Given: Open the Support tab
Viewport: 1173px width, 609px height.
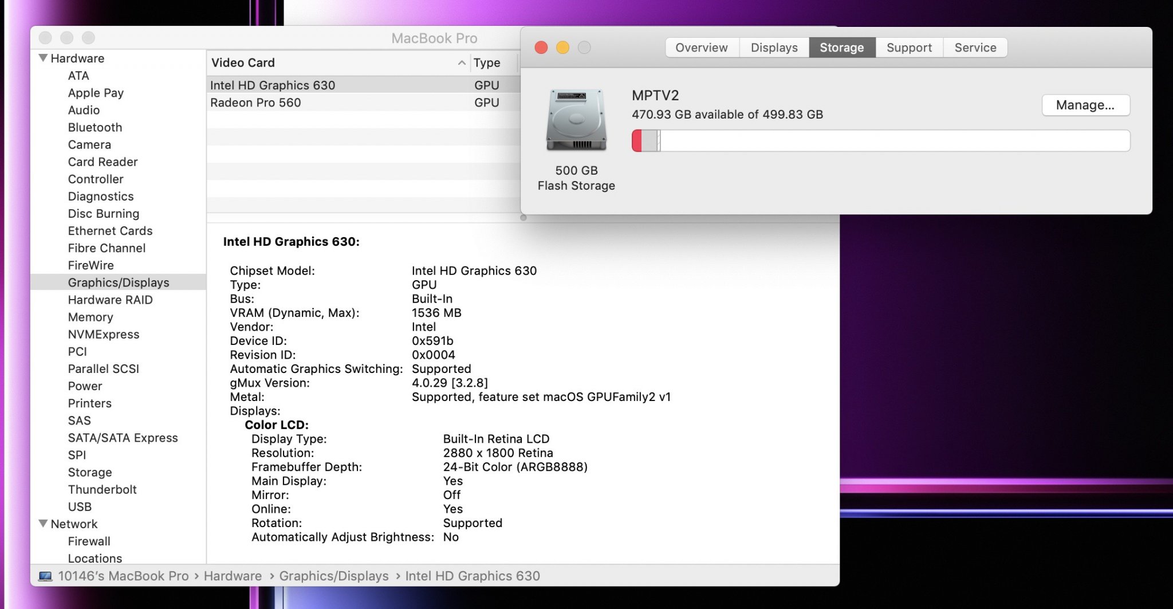Looking at the screenshot, I should coord(909,48).
